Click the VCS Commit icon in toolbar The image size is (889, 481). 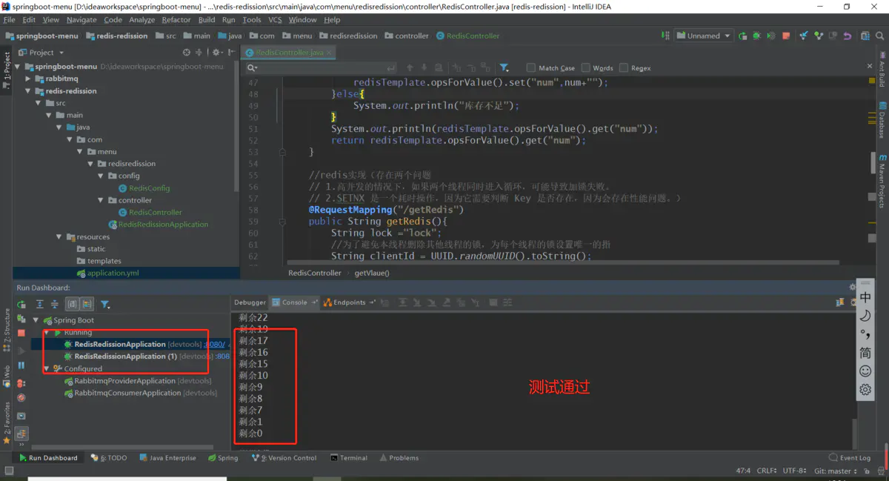819,36
